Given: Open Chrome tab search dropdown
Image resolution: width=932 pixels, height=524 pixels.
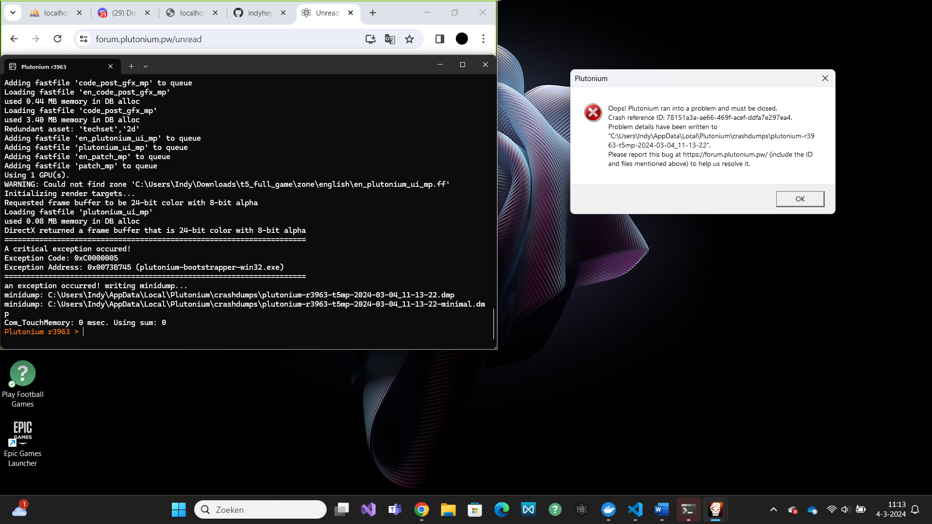Looking at the screenshot, I should click(13, 13).
